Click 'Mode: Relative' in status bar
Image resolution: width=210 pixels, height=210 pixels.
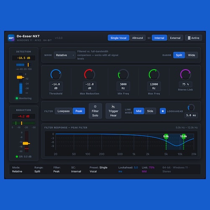[x=17, y=169]
